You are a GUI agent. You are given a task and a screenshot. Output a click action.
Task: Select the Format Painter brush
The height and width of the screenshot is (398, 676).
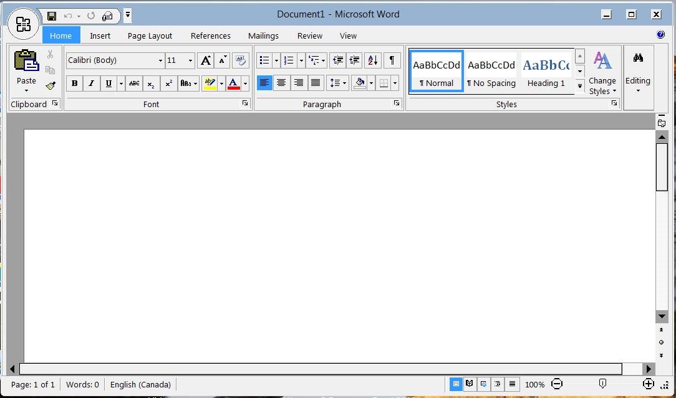tap(51, 86)
